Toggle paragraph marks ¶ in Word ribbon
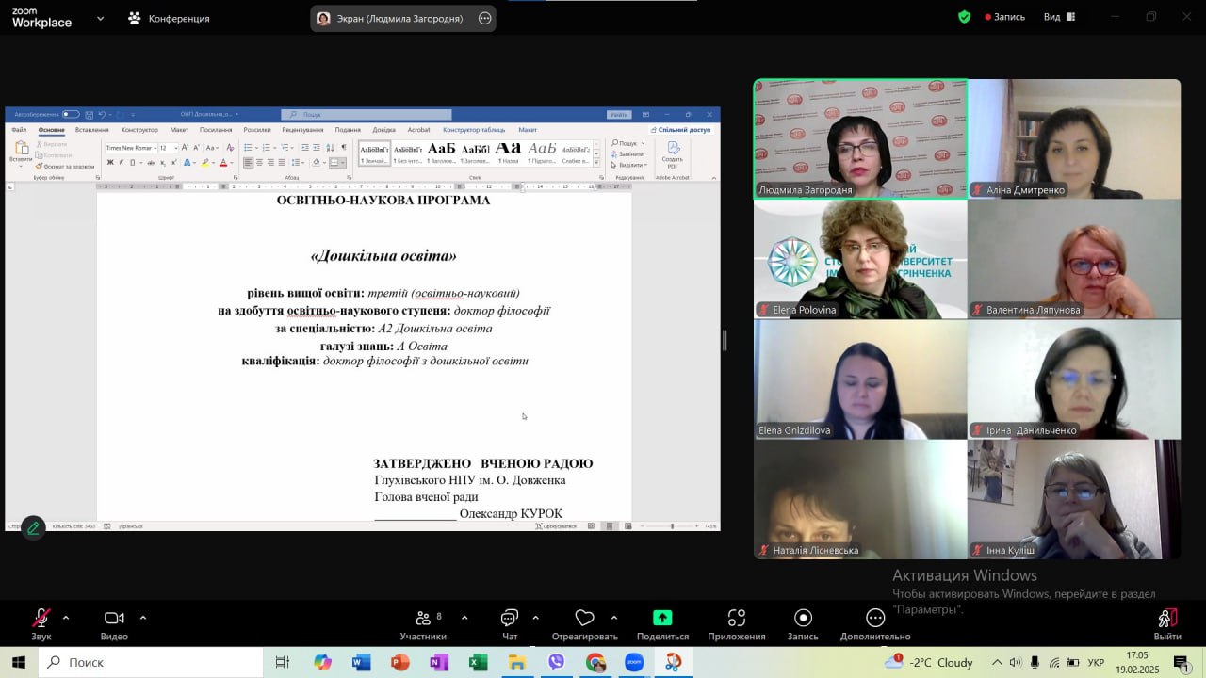 point(344,148)
